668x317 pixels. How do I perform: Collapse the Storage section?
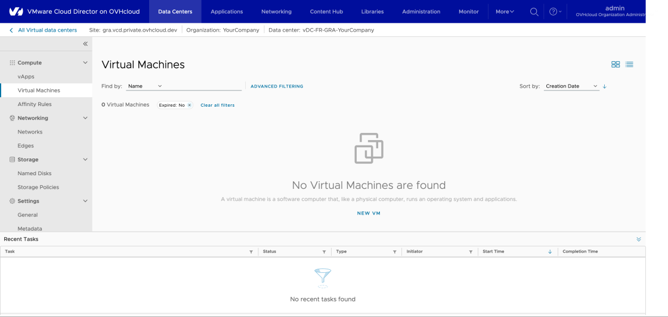(85, 160)
